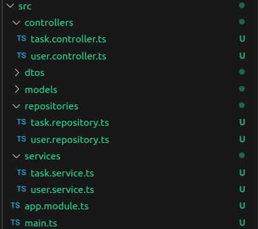This screenshot has width=258, height=229.
Task: Open user.repository.ts file
Action: point(70,140)
